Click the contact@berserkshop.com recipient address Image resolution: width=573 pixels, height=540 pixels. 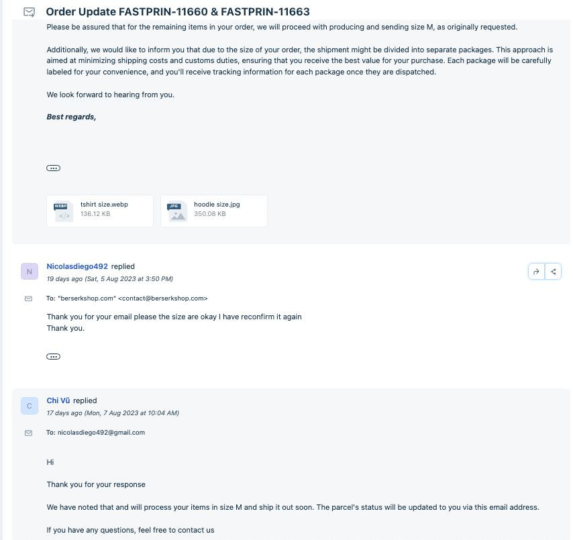click(x=162, y=298)
